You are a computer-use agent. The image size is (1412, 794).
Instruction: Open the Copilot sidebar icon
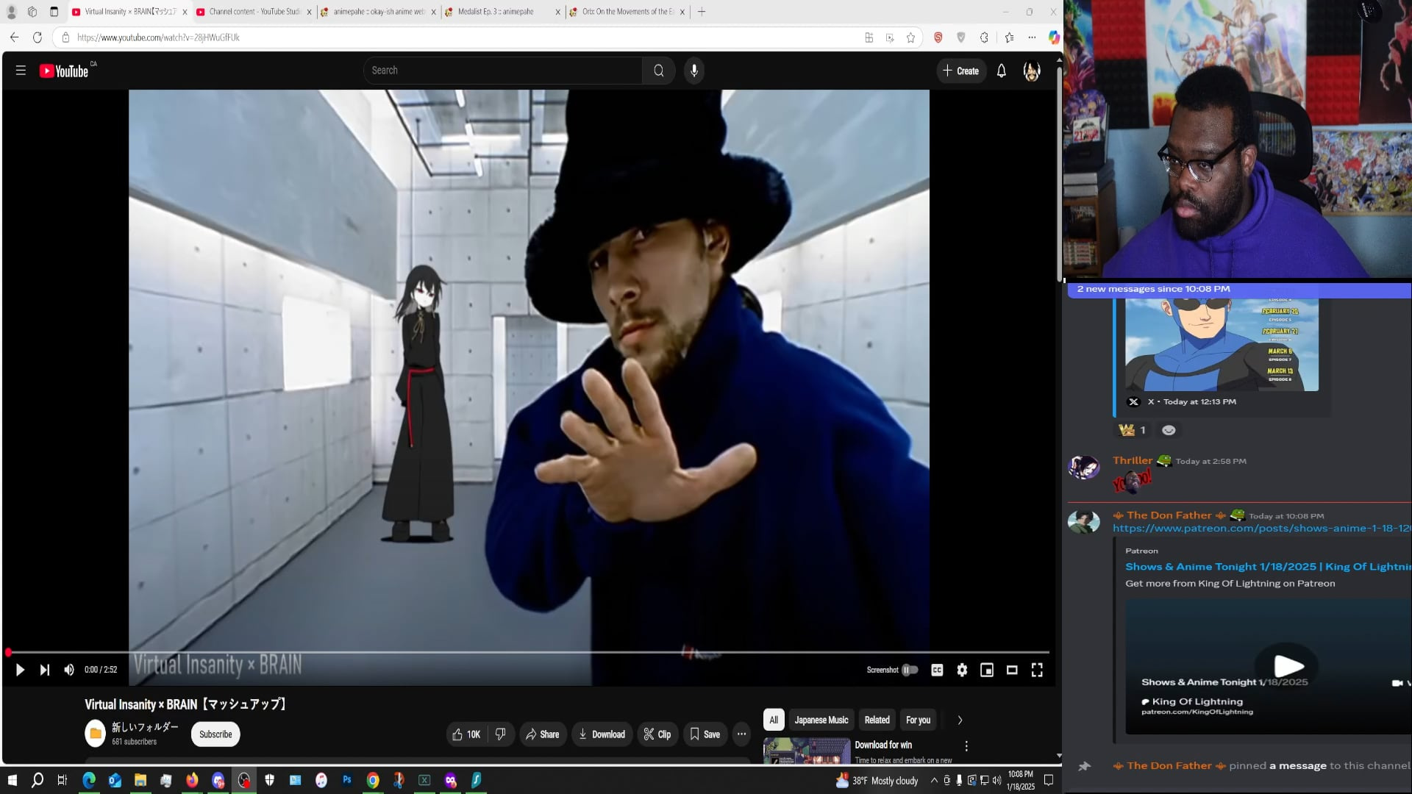[1054, 37]
